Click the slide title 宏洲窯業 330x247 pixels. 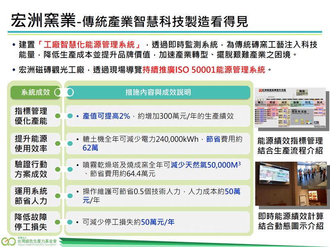pyautogui.click(x=43, y=20)
